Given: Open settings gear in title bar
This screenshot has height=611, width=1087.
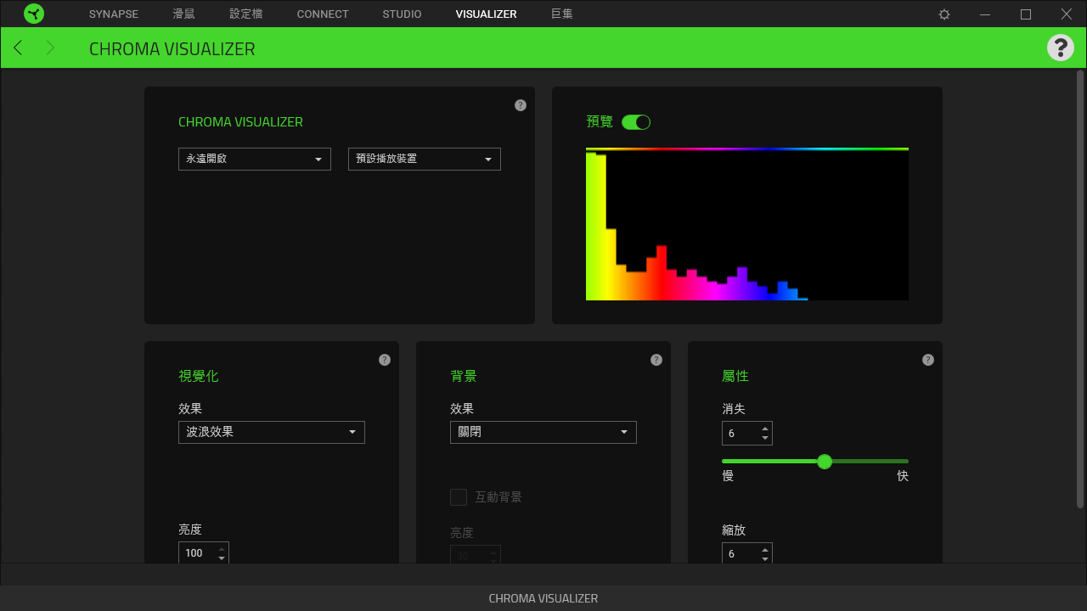Looking at the screenshot, I should tap(944, 14).
